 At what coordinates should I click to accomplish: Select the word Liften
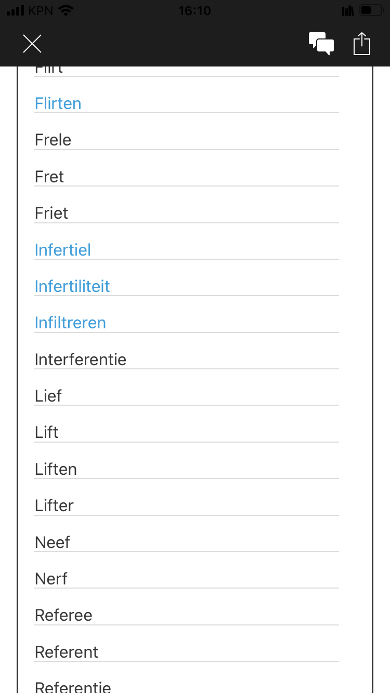[x=56, y=469]
